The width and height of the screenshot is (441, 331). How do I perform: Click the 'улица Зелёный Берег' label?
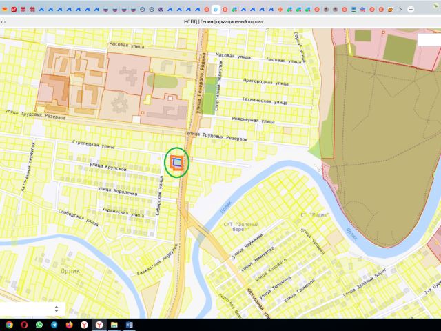point(365,282)
